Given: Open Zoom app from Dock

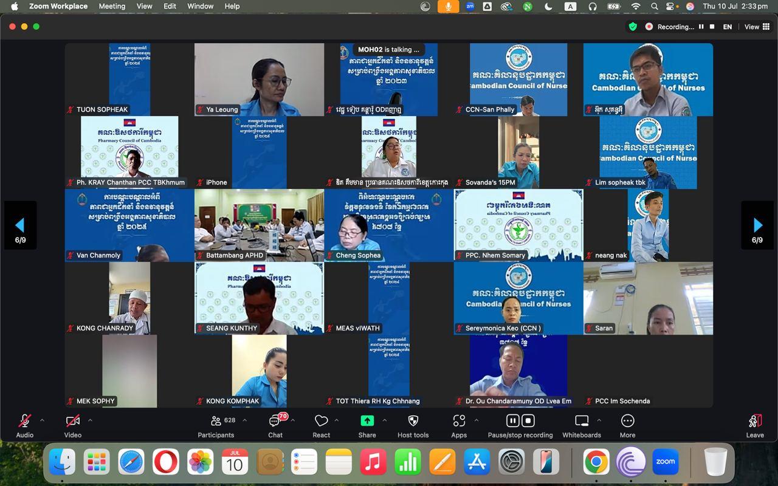Looking at the screenshot, I should point(666,462).
